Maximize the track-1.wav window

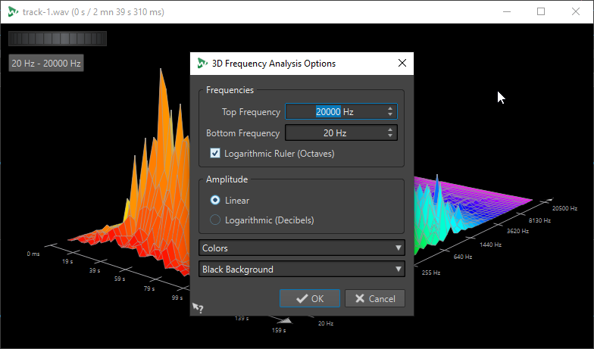pos(541,12)
